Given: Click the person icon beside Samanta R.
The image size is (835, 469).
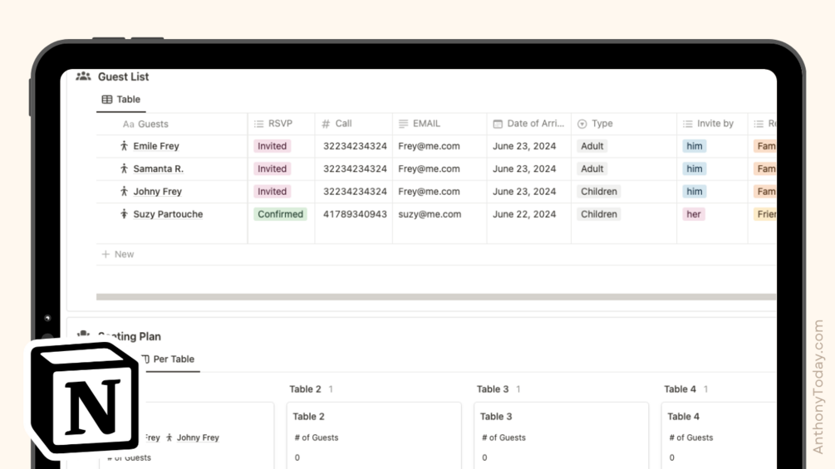Looking at the screenshot, I should [124, 169].
